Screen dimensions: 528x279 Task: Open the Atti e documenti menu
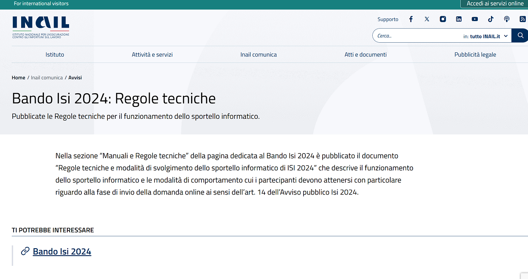[365, 55]
